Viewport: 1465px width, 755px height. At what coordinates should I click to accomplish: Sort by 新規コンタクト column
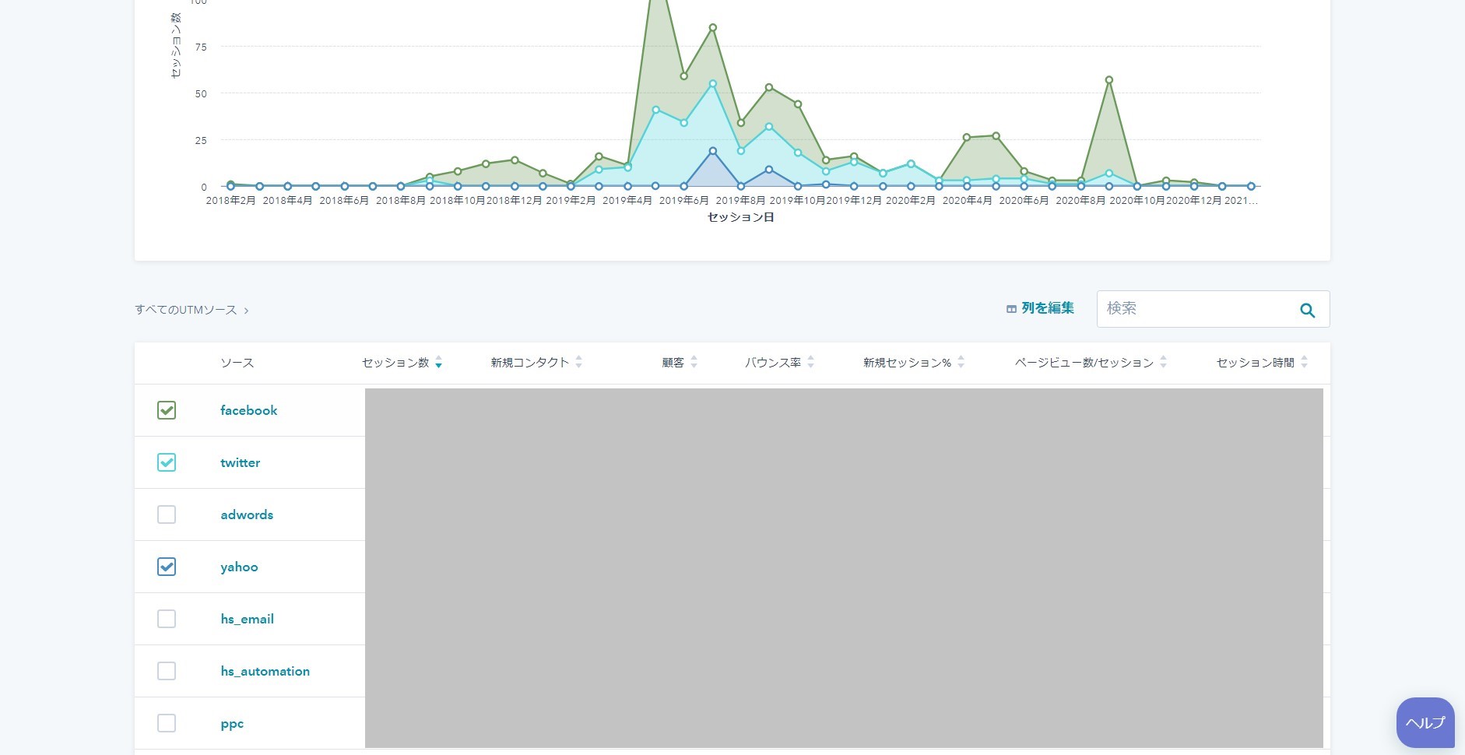[x=536, y=363]
